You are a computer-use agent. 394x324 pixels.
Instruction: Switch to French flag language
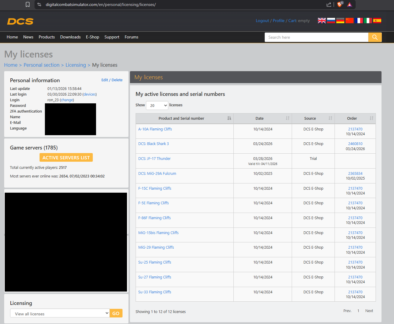359,21
